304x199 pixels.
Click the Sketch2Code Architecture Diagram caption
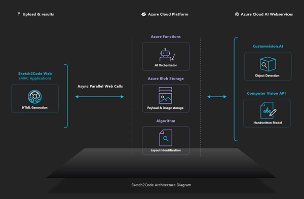161,185
